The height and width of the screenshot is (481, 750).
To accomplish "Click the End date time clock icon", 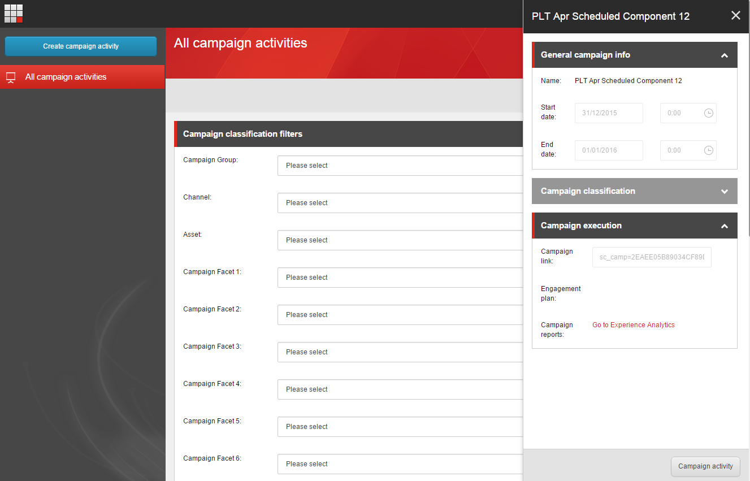I will (709, 150).
